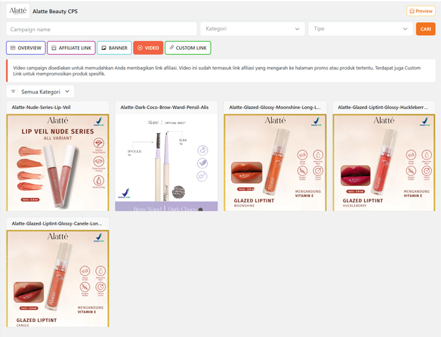This screenshot has height=337, width=441.
Task: Select the Video tab
Action: pos(148,48)
